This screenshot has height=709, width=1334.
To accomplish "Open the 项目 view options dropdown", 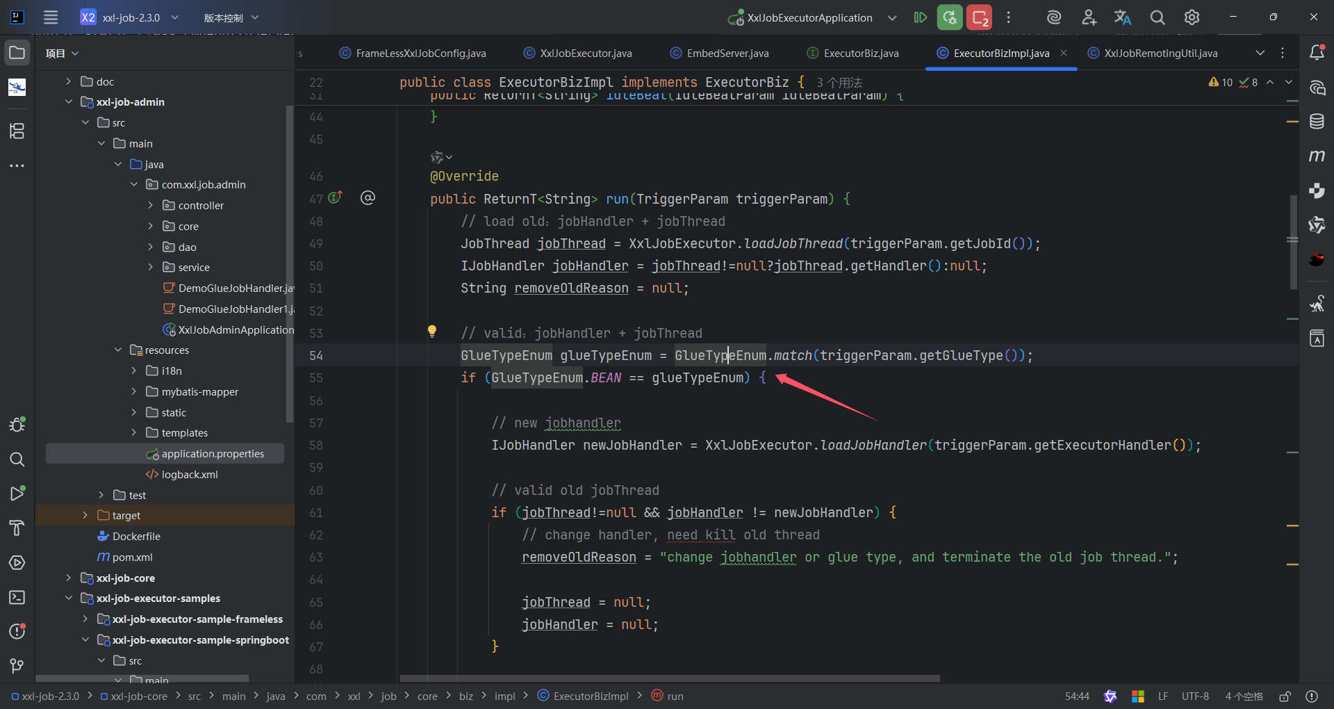I will (63, 54).
